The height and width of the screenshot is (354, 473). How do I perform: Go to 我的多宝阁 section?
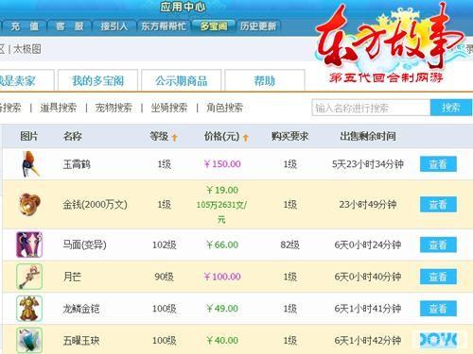point(97,80)
